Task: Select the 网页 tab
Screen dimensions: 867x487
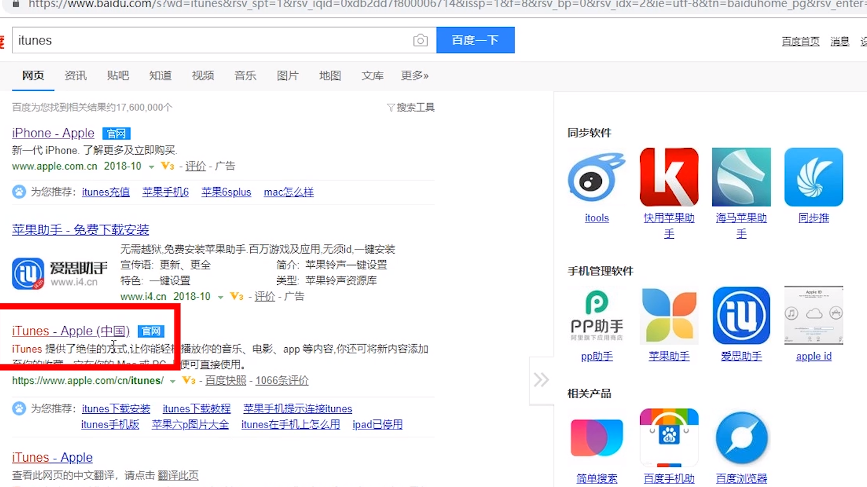Action: [x=33, y=76]
